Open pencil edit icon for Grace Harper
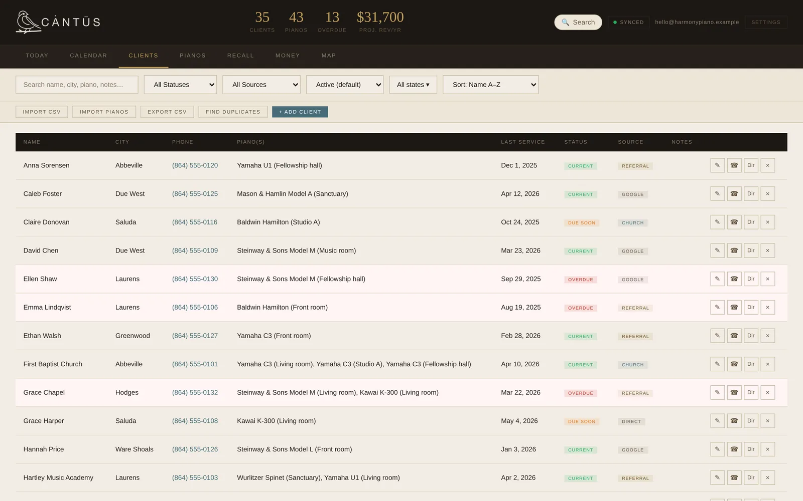Screen dimensions: 803x501 (x=717, y=421)
